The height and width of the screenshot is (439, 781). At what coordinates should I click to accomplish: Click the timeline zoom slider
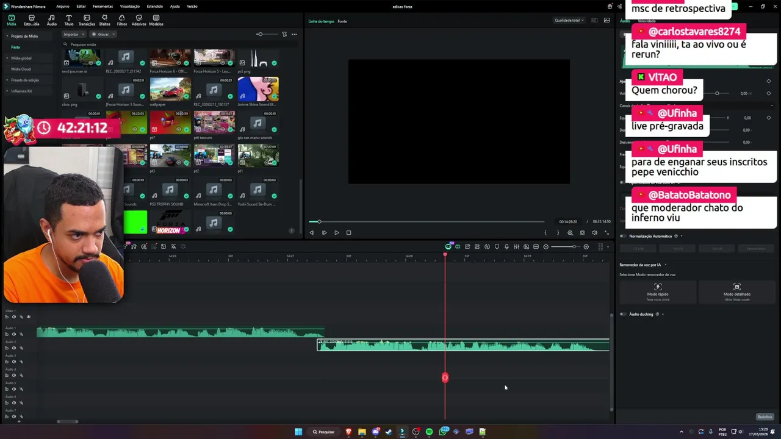[566, 246]
